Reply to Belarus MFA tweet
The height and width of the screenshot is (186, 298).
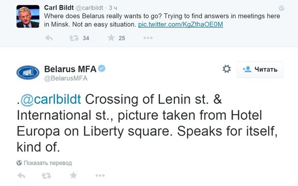pos(21,175)
